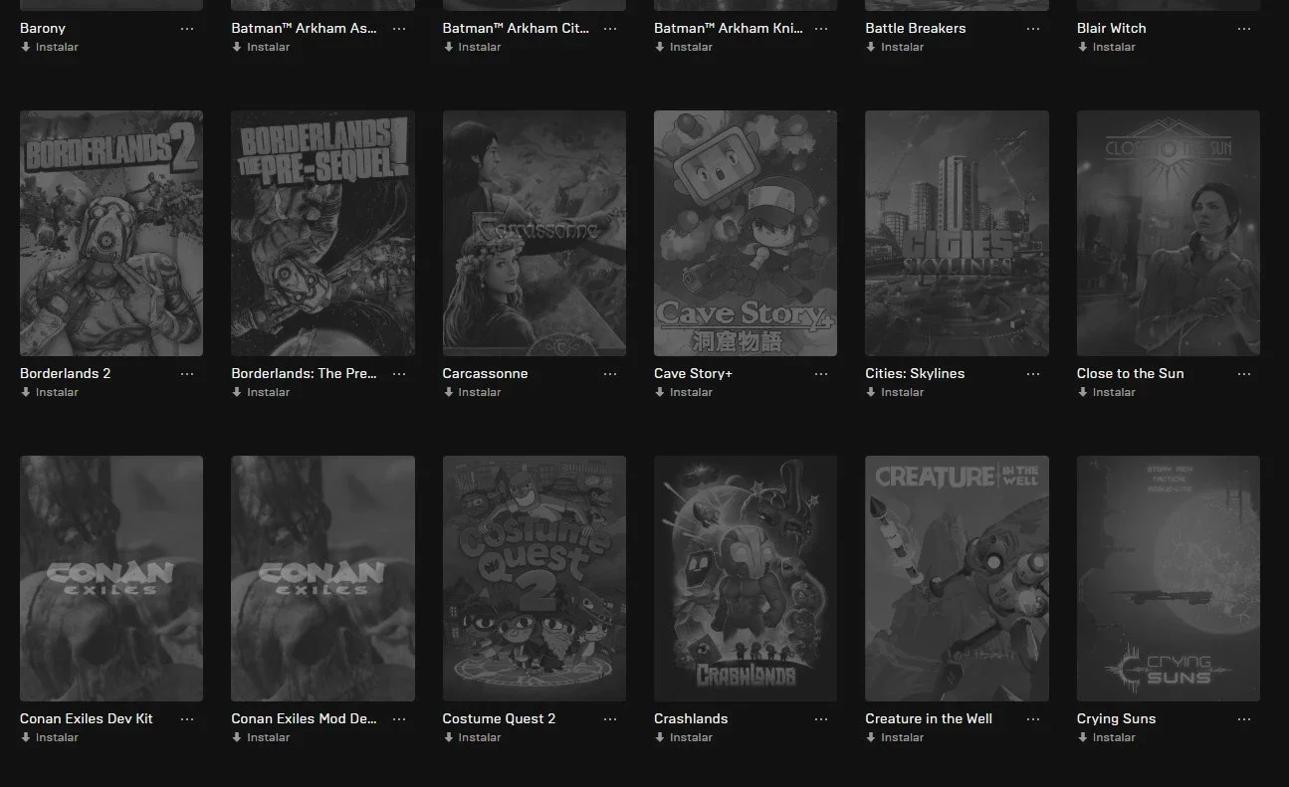Click Instalar under Batman Arkham Knight

(x=683, y=47)
